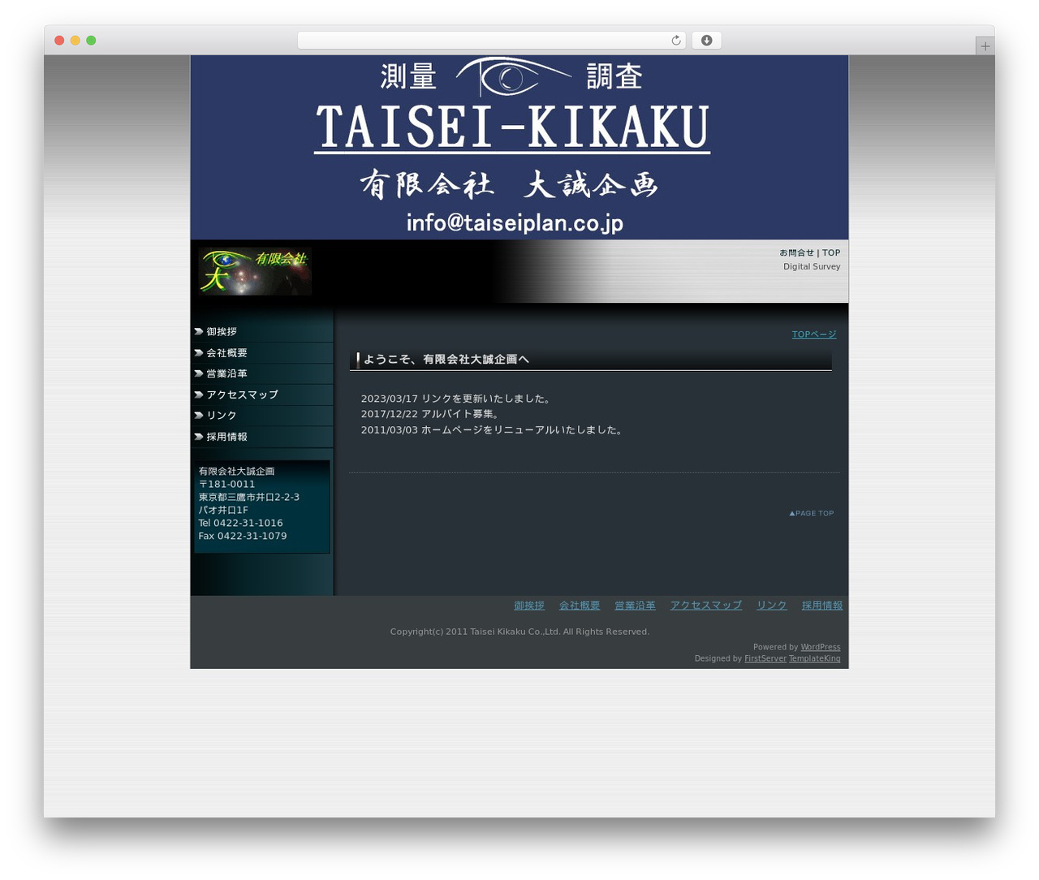Click the TAISEI-KIKAKU header banner image

(519, 148)
